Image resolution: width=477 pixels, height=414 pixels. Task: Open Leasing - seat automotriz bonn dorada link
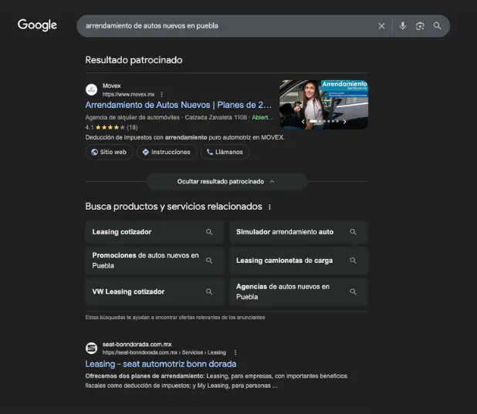(x=161, y=364)
